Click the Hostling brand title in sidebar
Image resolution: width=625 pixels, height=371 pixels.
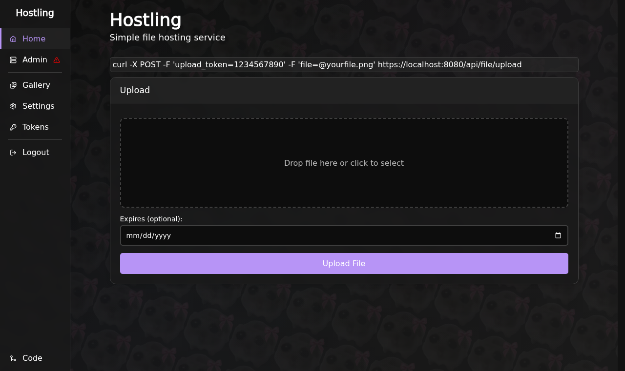tap(35, 13)
